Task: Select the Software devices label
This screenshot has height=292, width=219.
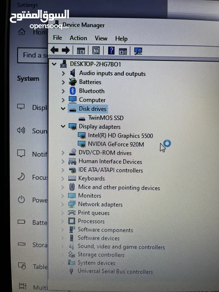Action: click(x=99, y=238)
